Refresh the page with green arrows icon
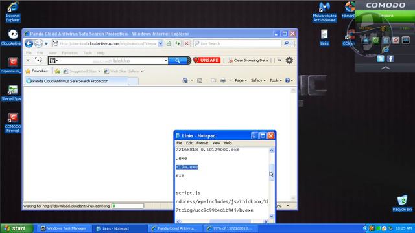This screenshot has width=415, height=233. [x=177, y=43]
